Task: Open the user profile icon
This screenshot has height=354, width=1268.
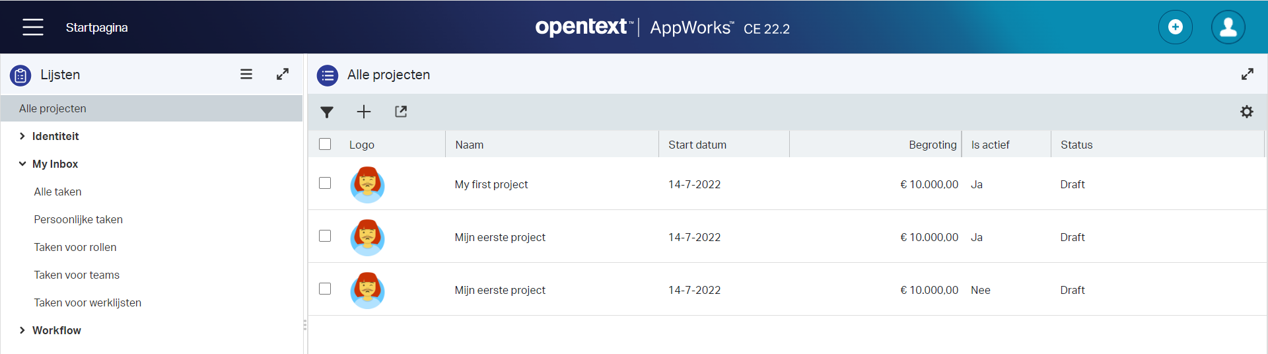Action: [x=1228, y=27]
